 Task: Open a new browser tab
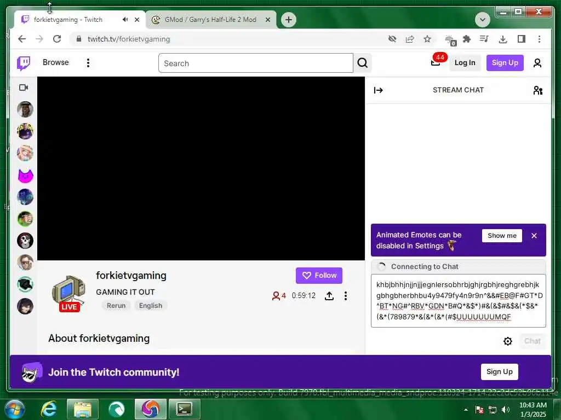[x=289, y=20]
